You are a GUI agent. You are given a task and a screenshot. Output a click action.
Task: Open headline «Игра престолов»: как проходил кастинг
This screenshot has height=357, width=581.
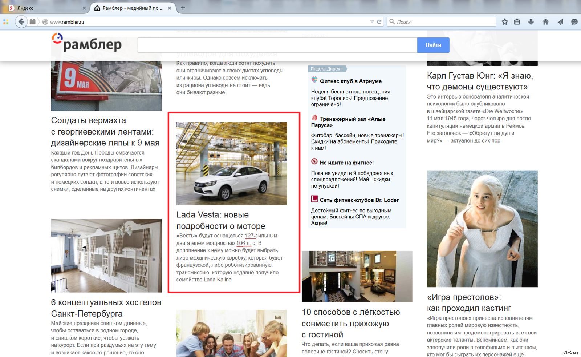[469, 303]
